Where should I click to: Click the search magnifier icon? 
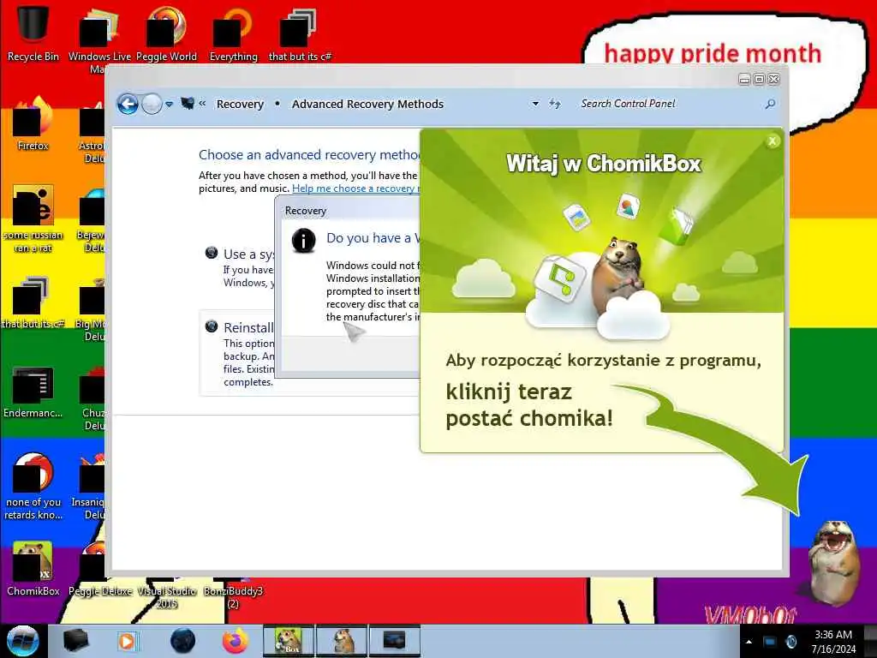coord(770,104)
